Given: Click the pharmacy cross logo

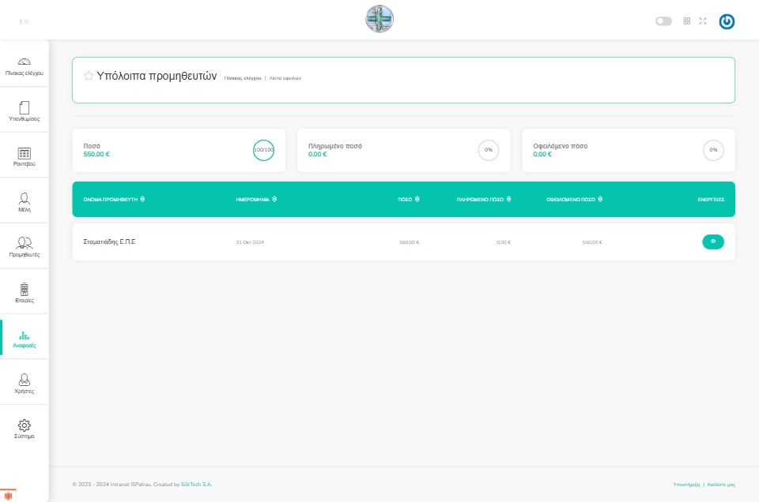Looking at the screenshot, I should [379, 19].
